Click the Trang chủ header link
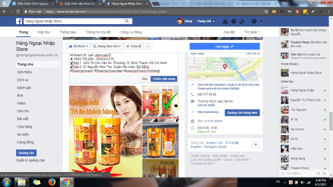333x187 pixels. pyautogui.click(x=204, y=21)
